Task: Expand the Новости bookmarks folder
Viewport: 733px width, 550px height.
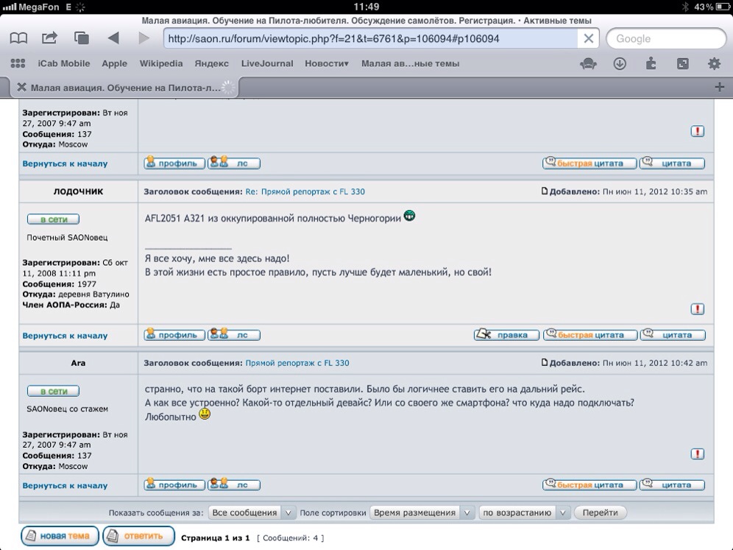Action: click(327, 64)
